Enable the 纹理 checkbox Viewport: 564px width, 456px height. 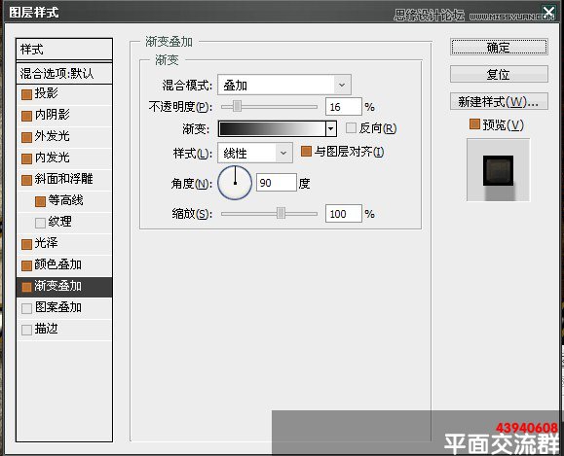click(x=40, y=223)
